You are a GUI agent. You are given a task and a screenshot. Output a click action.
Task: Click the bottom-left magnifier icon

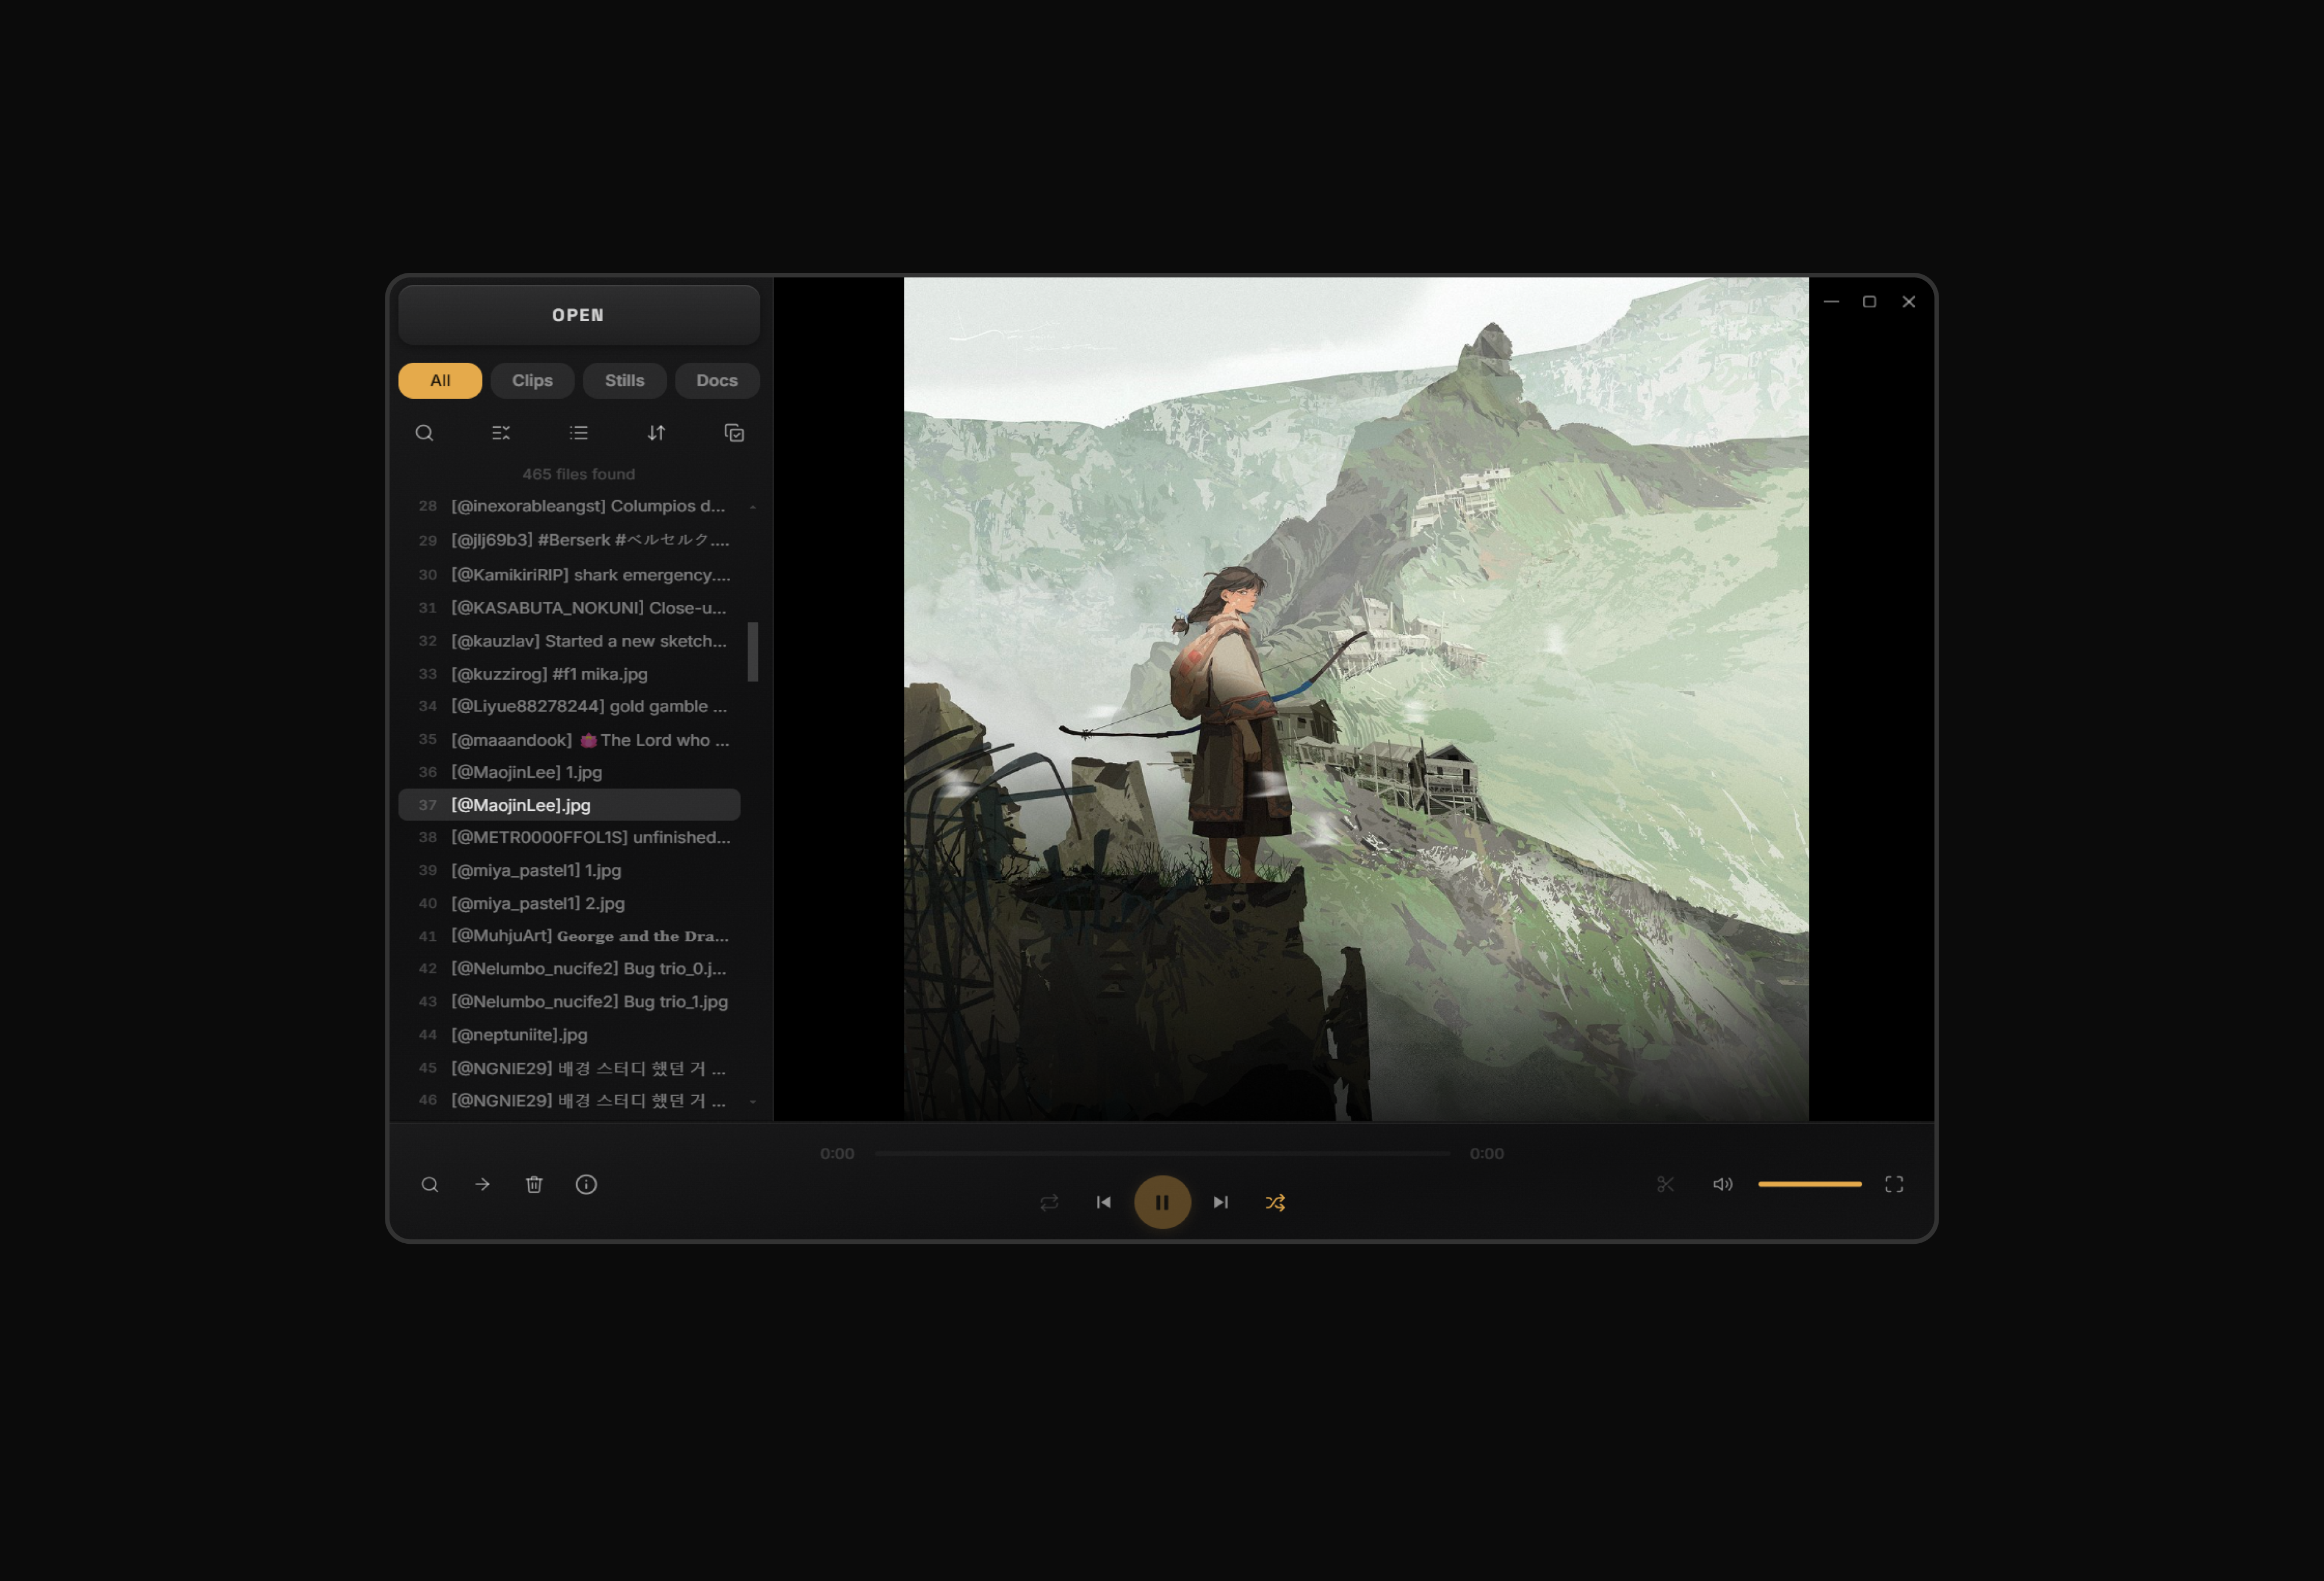[x=430, y=1184]
